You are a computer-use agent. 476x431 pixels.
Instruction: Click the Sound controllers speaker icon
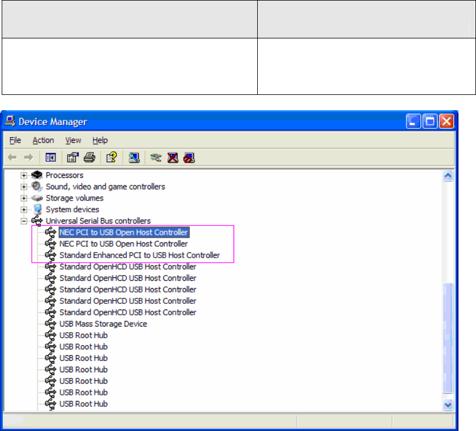(37, 186)
